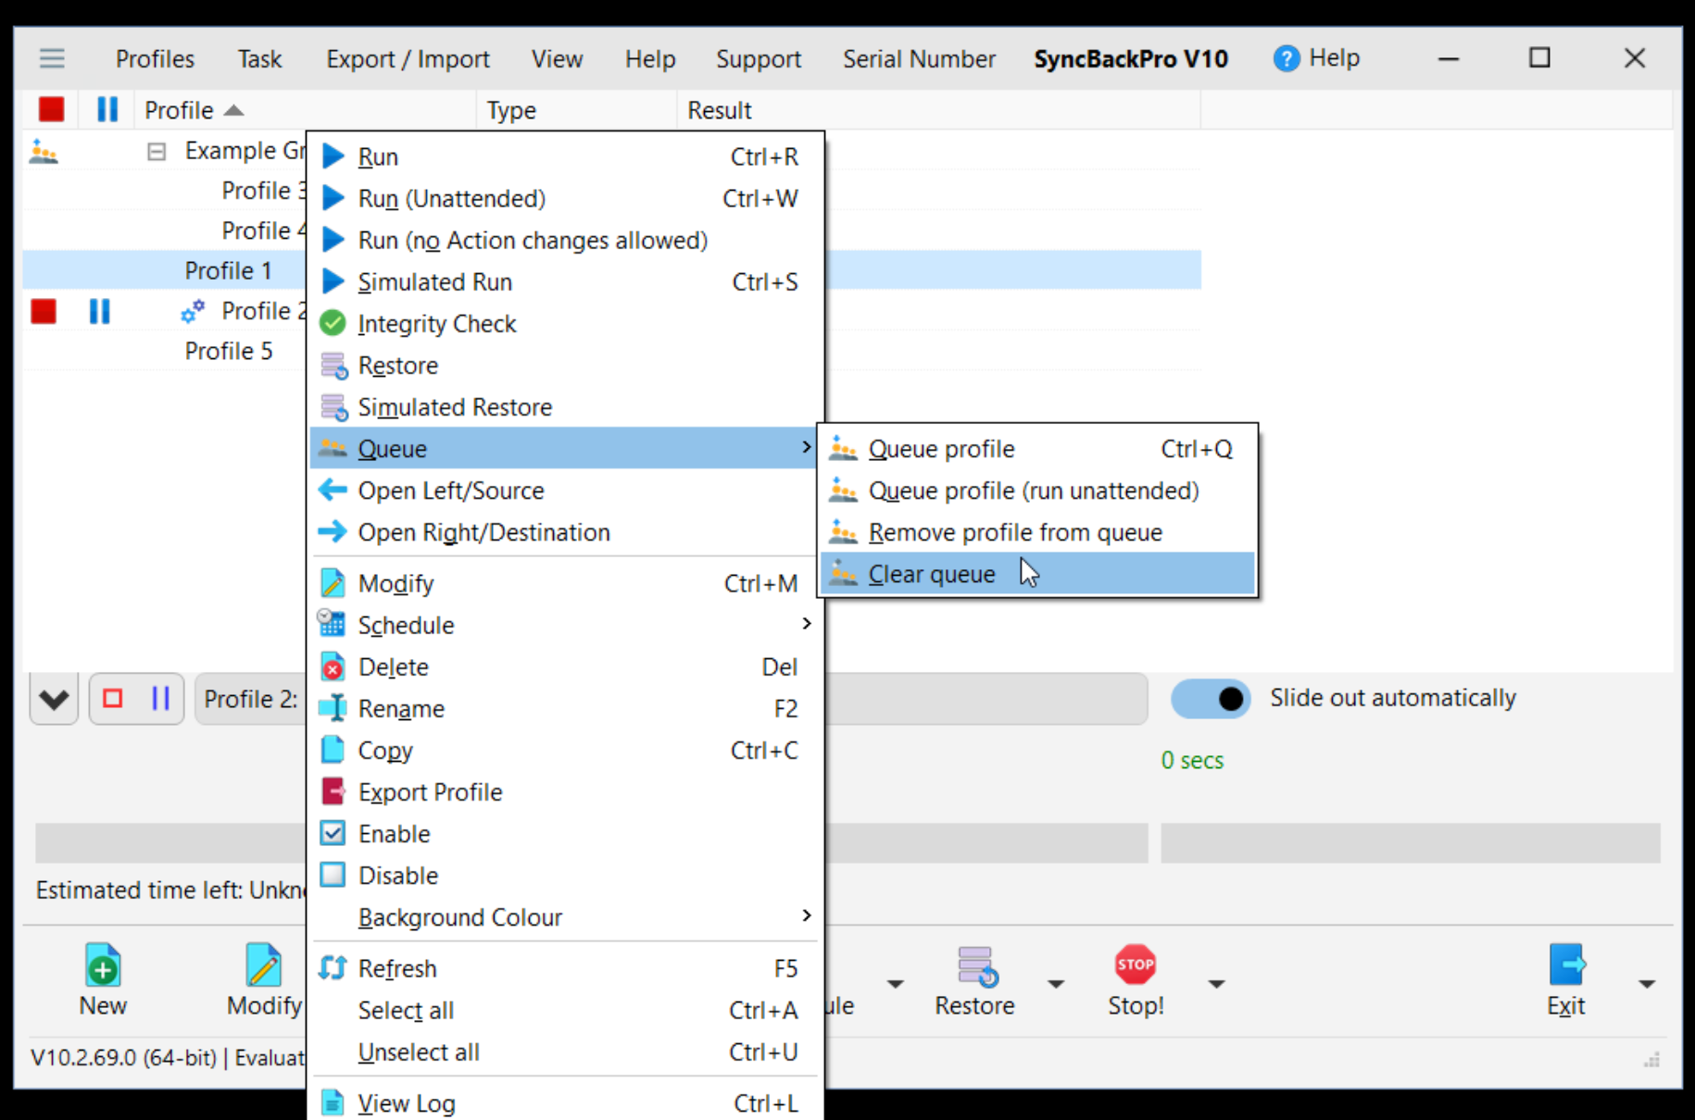Click the Refresh arrows icon
The height and width of the screenshot is (1120, 1695).
pyautogui.click(x=333, y=967)
